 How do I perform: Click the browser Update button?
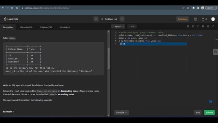click(211, 8)
